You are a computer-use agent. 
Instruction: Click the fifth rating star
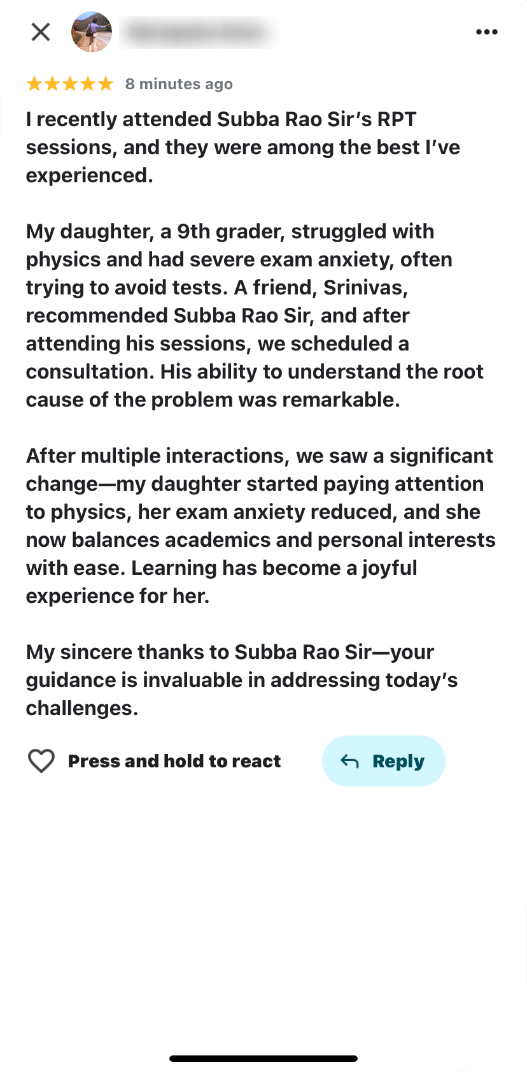coord(106,83)
